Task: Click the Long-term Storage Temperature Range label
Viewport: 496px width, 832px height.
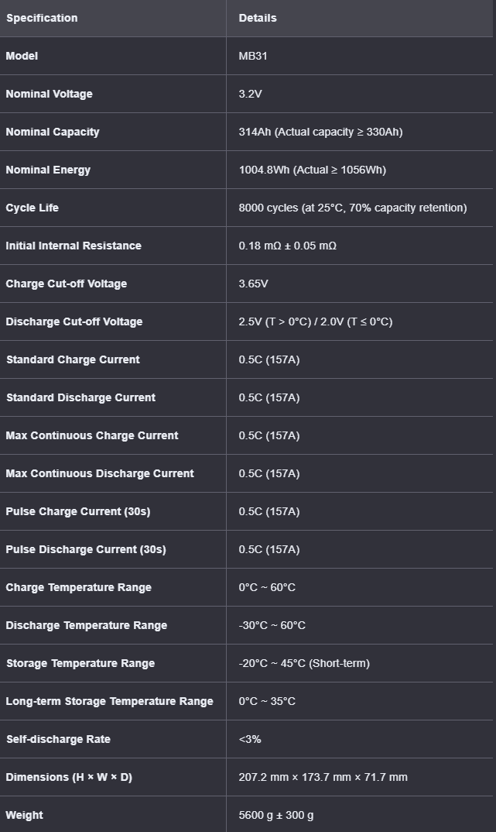Action: pos(110,701)
